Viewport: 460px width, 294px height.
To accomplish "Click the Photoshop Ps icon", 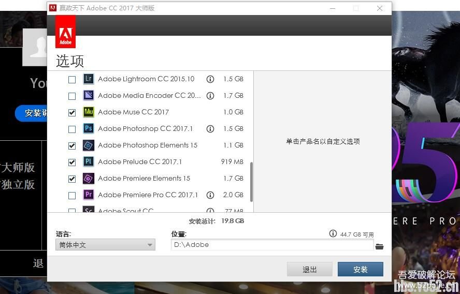I will click(x=88, y=128).
